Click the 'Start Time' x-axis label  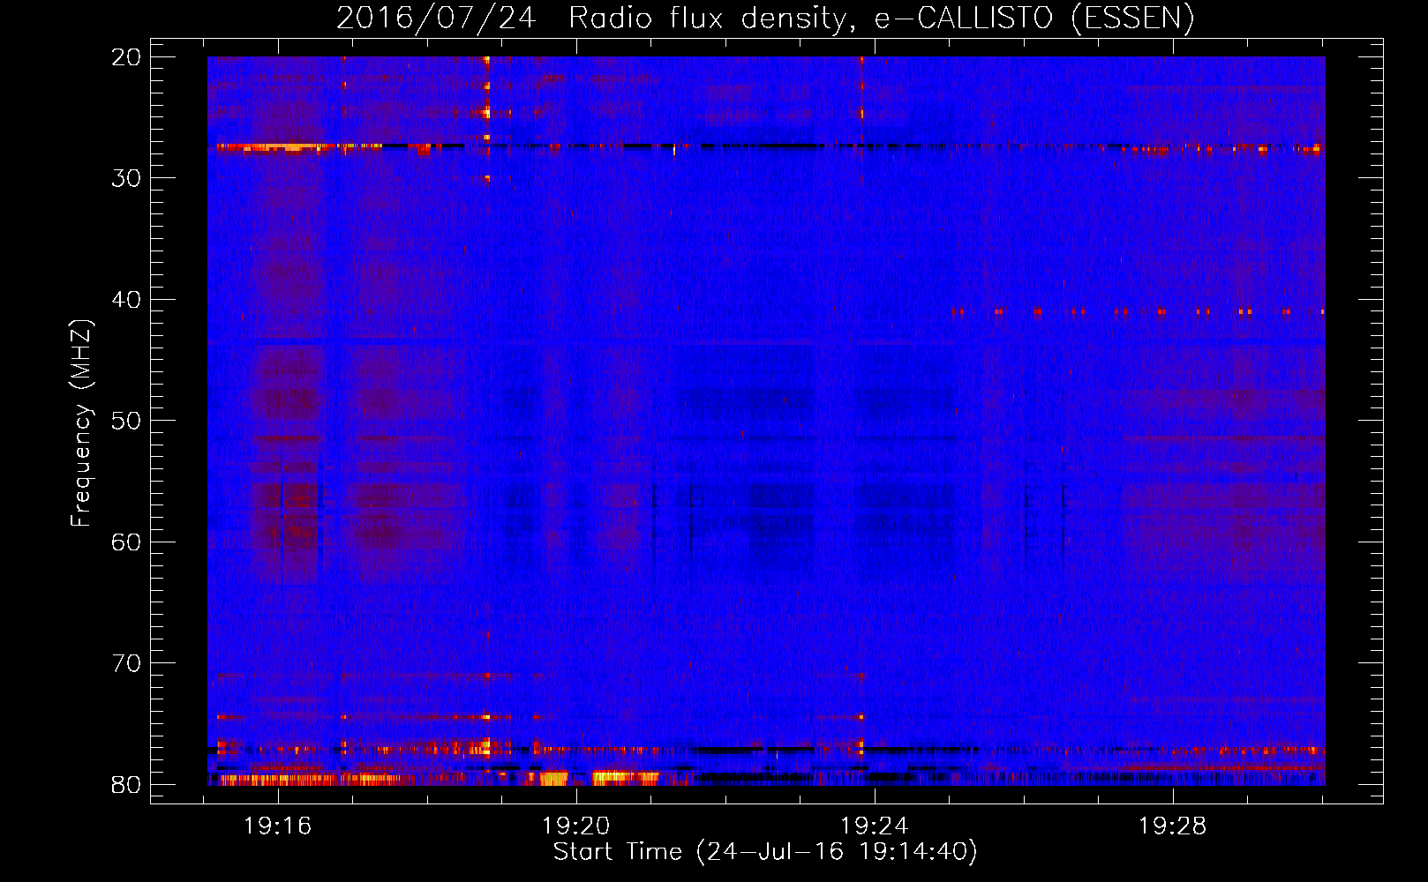[765, 852]
